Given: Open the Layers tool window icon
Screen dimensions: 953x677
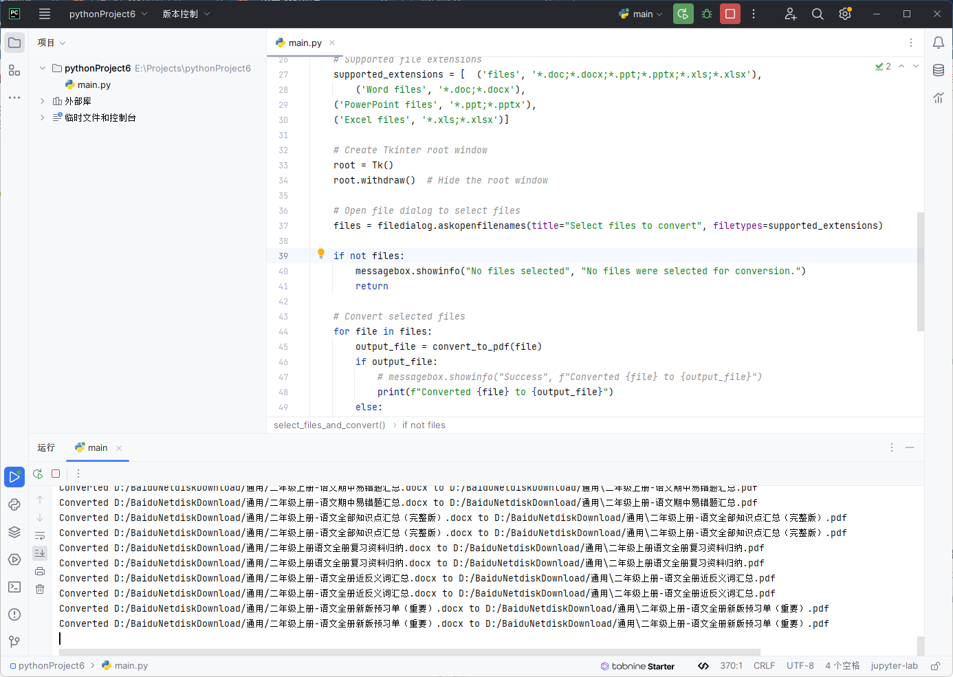Looking at the screenshot, I should 14,532.
